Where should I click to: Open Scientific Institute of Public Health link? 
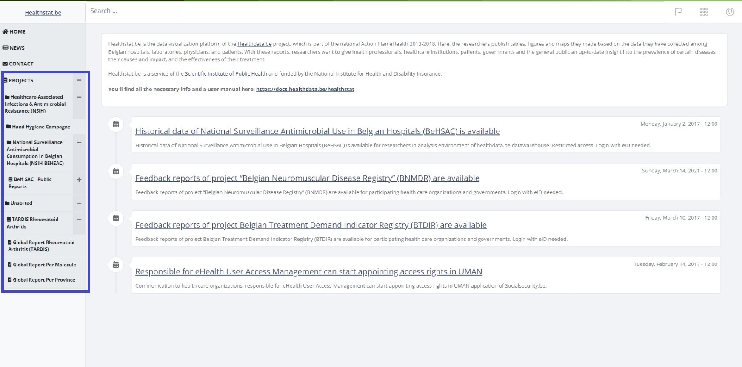point(226,74)
